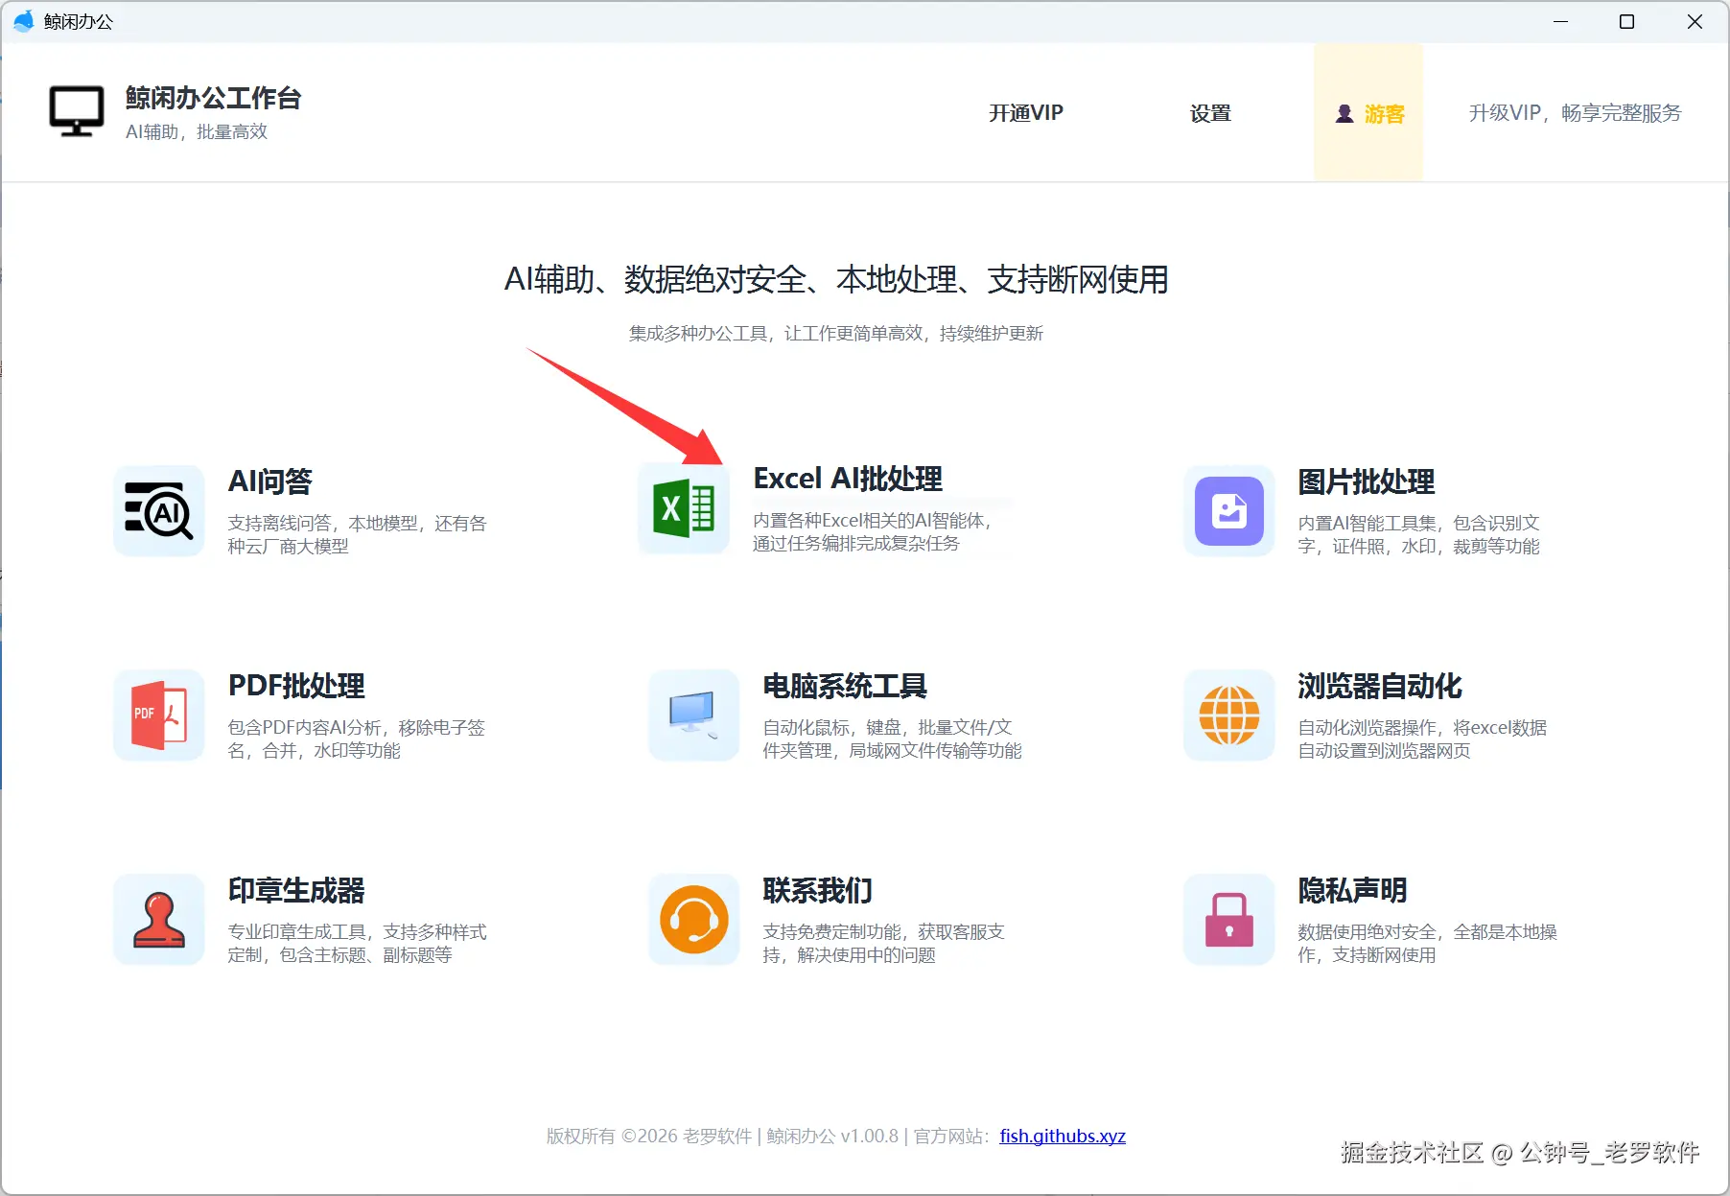The width and height of the screenshot is (1730, 1196).
Task: Click description 专业印章生成工具
Action: pos(357,943)
